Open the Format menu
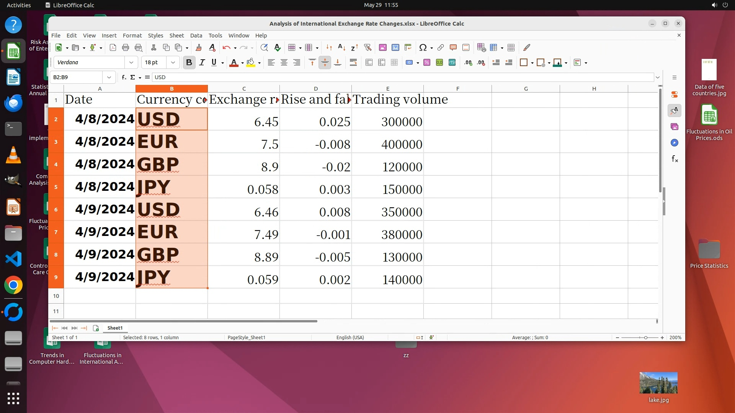 point(132,35)
